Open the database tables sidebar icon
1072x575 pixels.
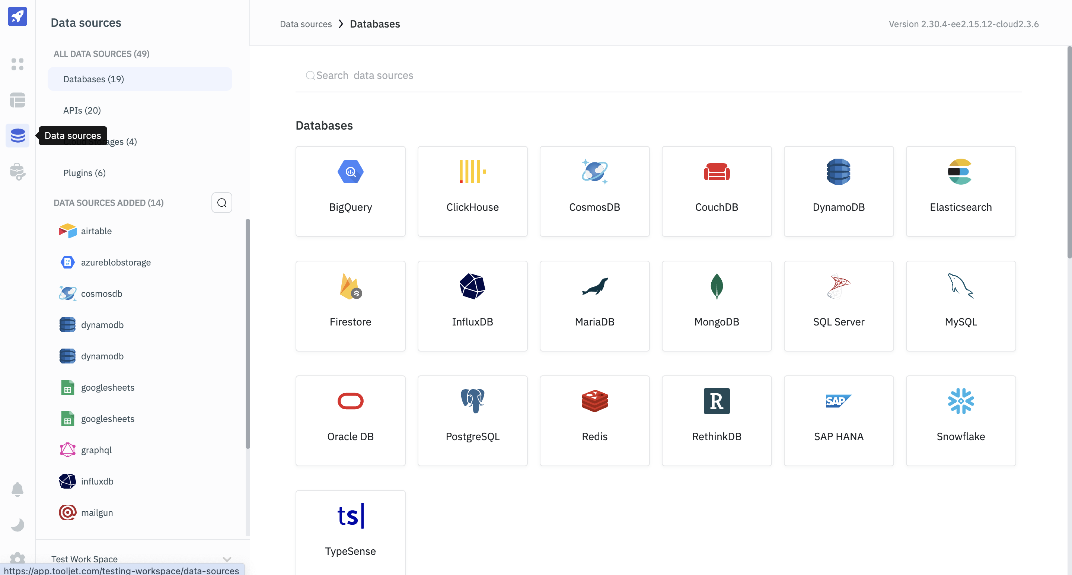tap(17, 100)
